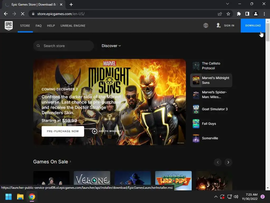Open File Explorer from taskbar
The width and height of the screenshot is (270, 203).
pyautogui.click(x=20, y=197)
